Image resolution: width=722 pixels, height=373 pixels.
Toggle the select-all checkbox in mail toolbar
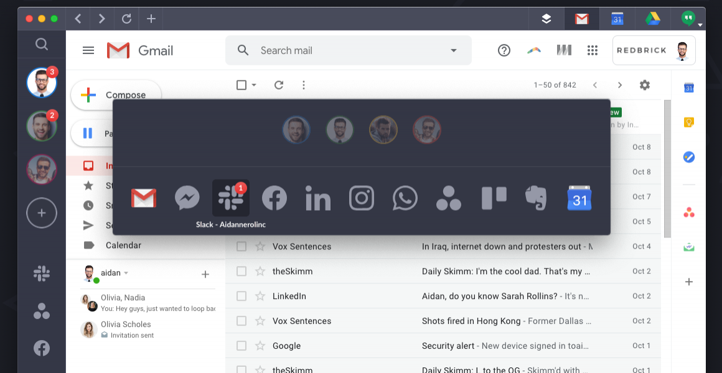(x=241, y=85)
